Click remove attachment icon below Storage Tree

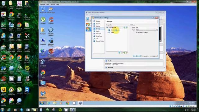click(127, 53)
